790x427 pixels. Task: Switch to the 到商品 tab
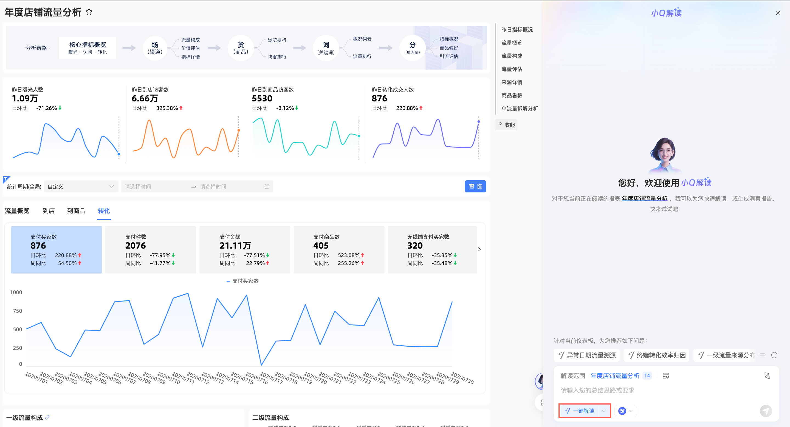tap(76, 211)
